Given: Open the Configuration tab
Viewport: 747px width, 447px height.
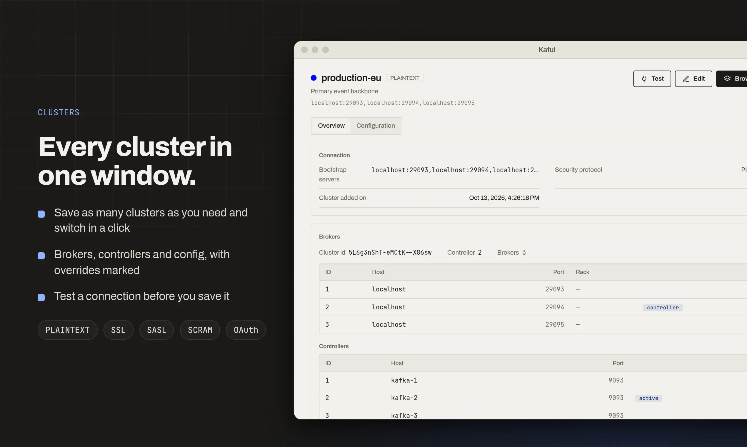Looking at the screenshot, I should pos(375,126).
